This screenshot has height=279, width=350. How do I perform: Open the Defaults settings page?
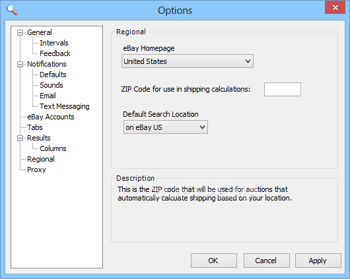53,75
